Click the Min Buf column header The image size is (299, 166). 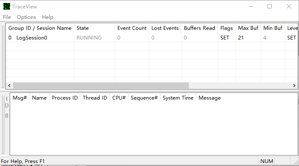click(273, 28)
